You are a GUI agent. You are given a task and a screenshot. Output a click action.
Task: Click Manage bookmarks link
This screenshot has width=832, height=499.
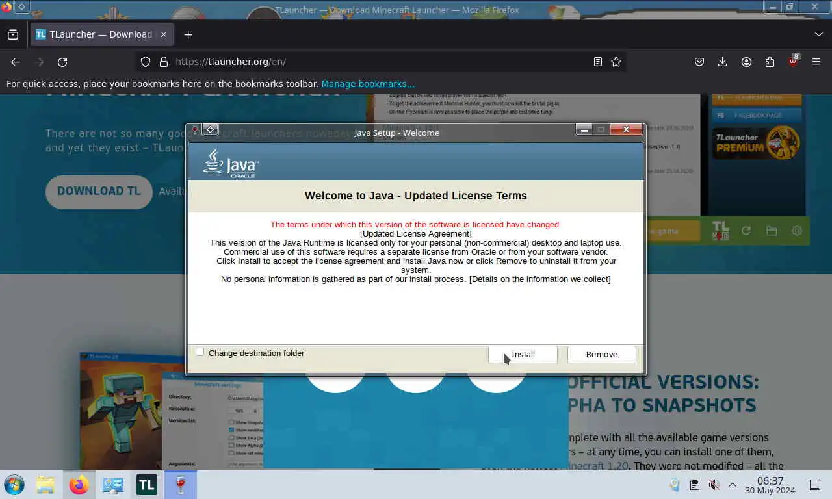[368, 84]
